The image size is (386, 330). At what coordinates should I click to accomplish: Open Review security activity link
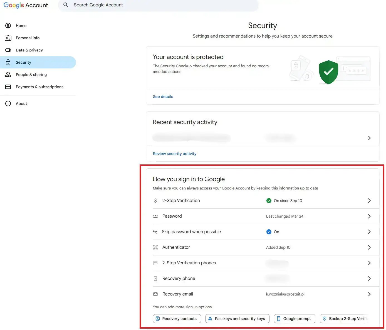pyautogui.click(x=175, y=154)
